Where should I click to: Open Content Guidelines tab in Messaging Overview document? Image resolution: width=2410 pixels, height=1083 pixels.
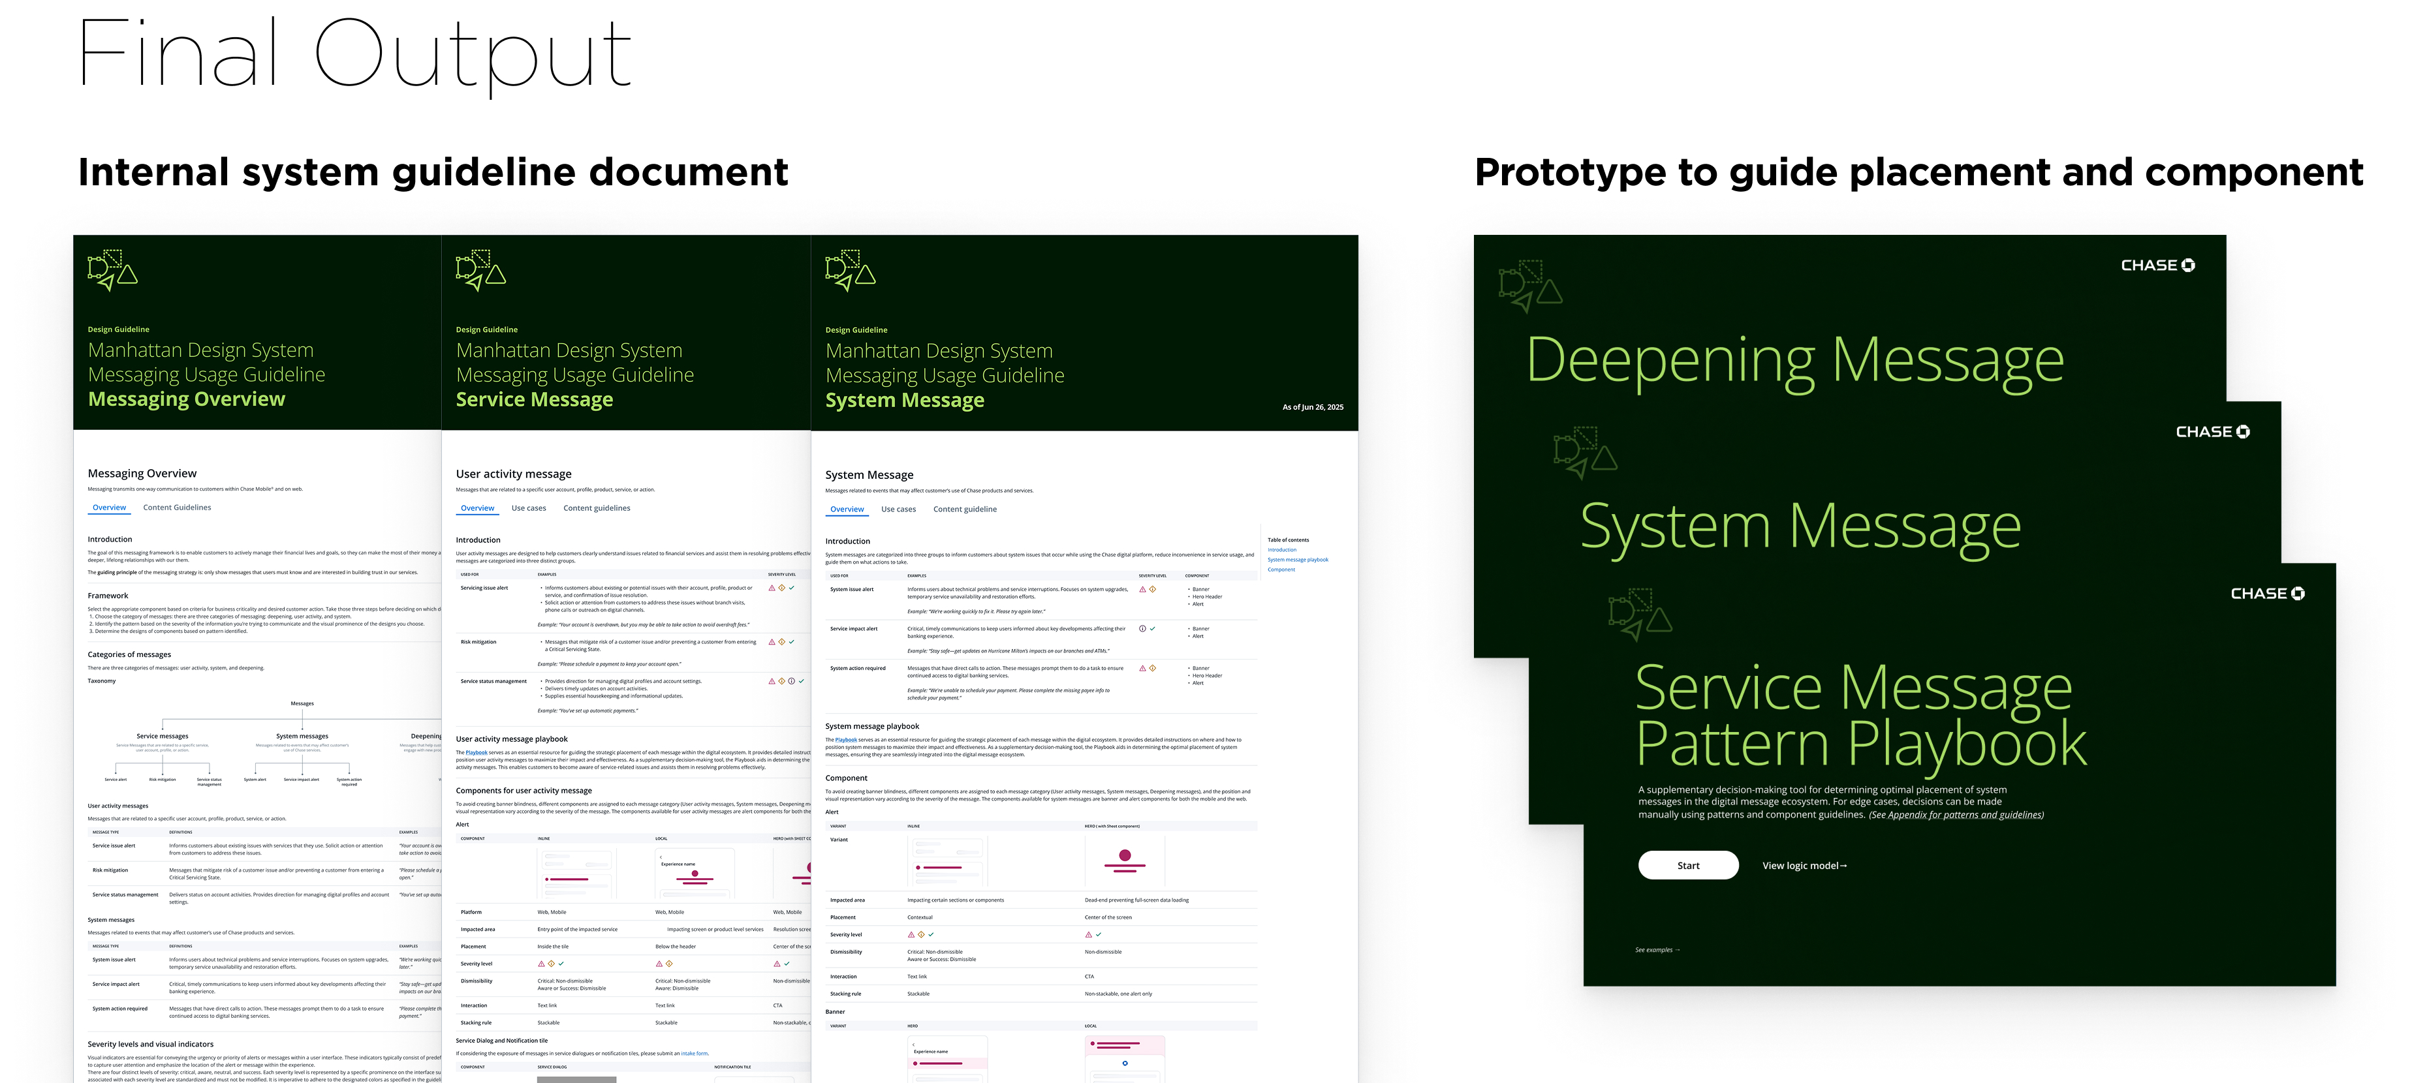click(x=177, y=508)
